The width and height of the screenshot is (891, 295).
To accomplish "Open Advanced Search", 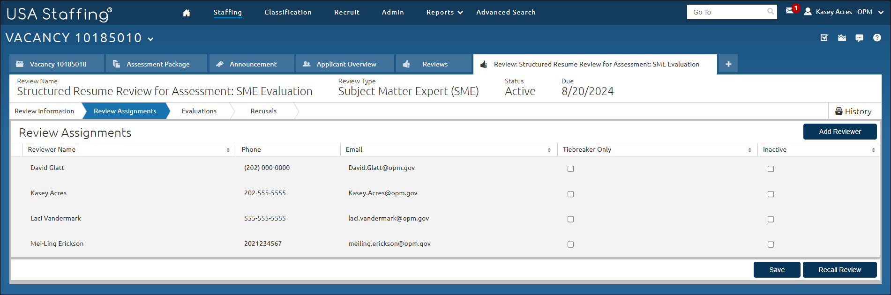I will point(506,12).
